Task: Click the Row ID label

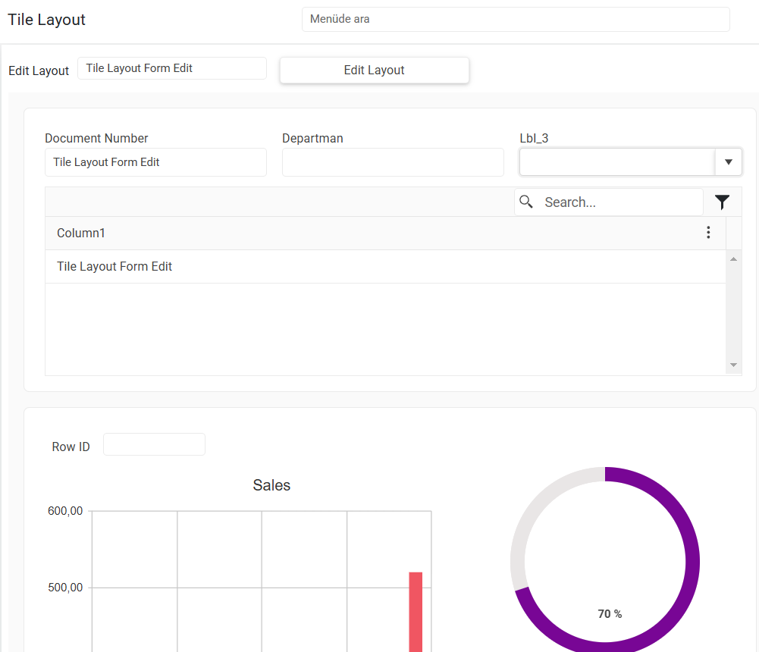Action: click(71, 447)
